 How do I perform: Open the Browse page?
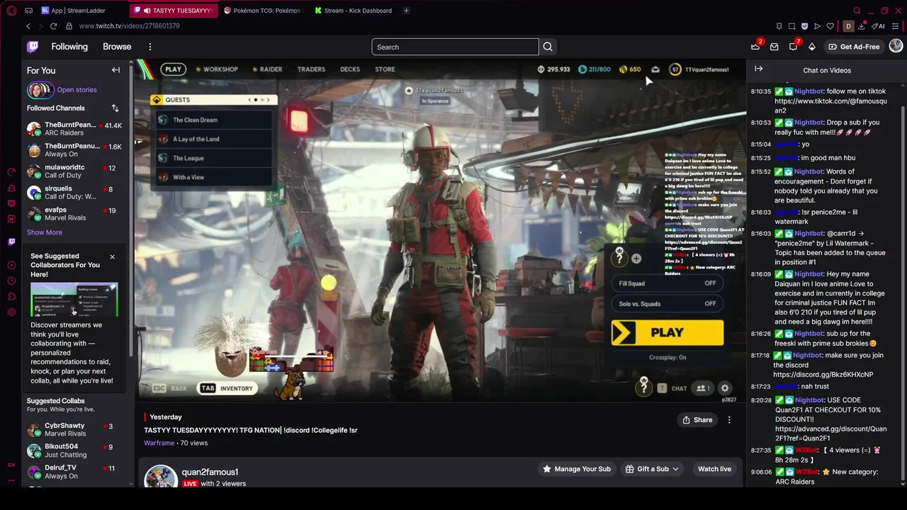(117, 47)
